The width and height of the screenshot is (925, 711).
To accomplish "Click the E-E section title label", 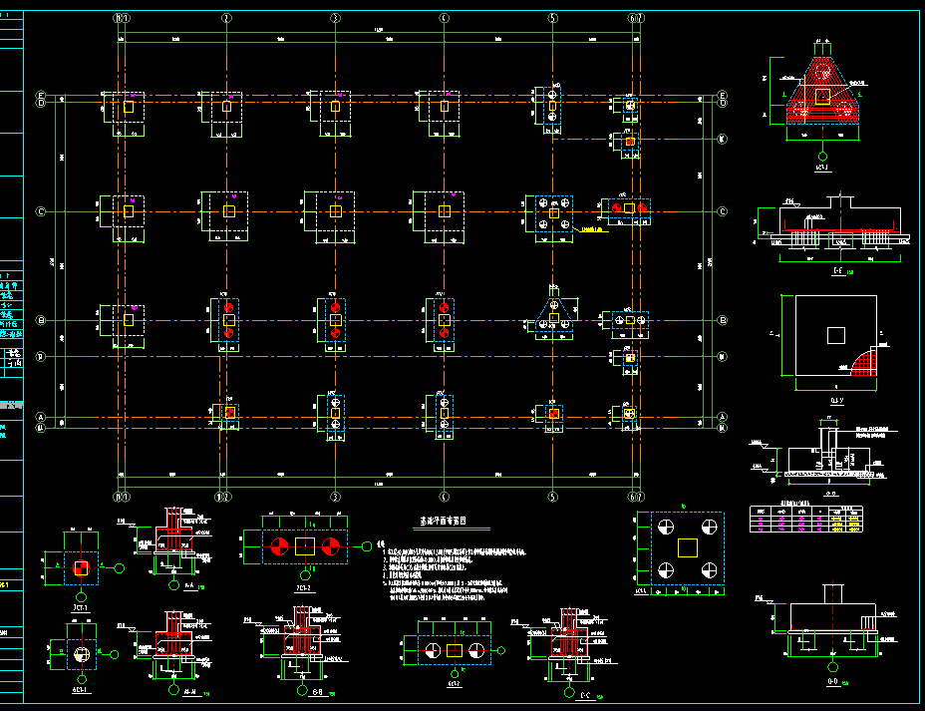I will pyautogui.click(x=837, y=271).
